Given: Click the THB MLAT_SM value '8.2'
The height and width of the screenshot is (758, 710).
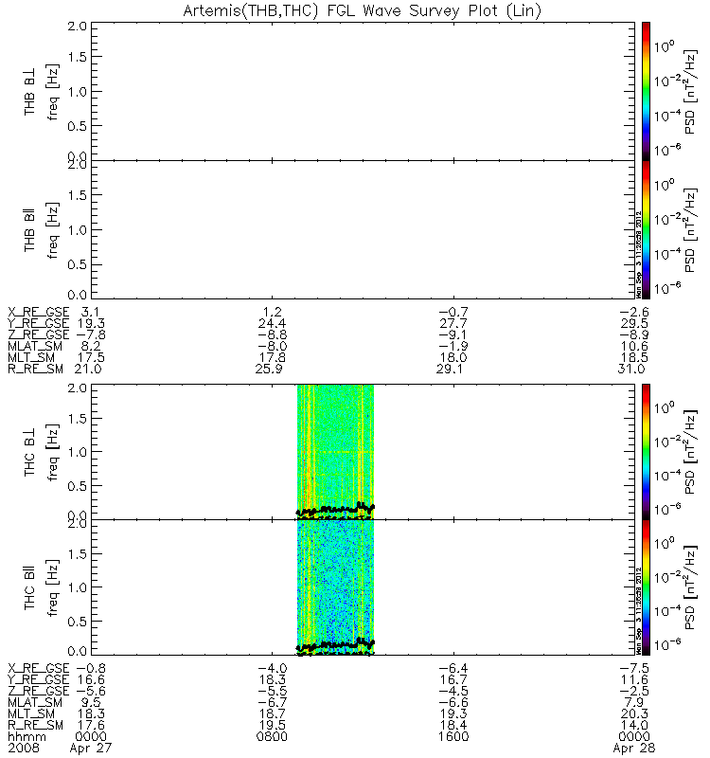Looking at the screenshot, I should click(91, 346).
